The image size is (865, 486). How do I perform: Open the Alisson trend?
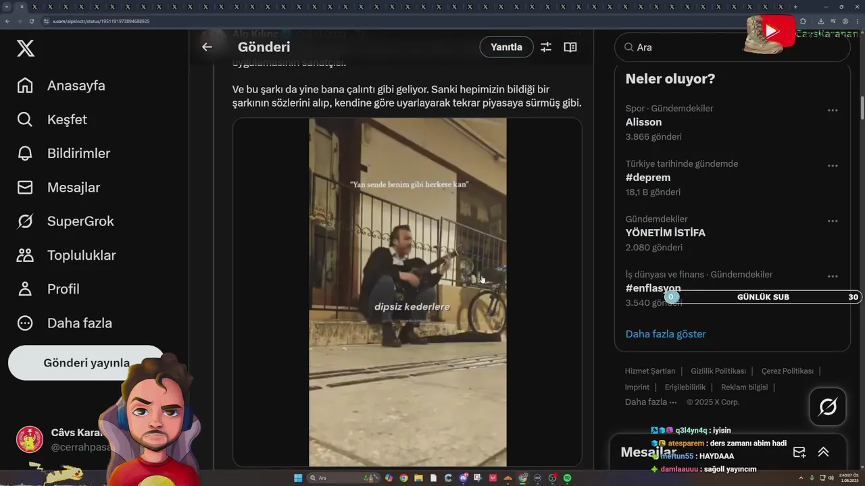643,122
